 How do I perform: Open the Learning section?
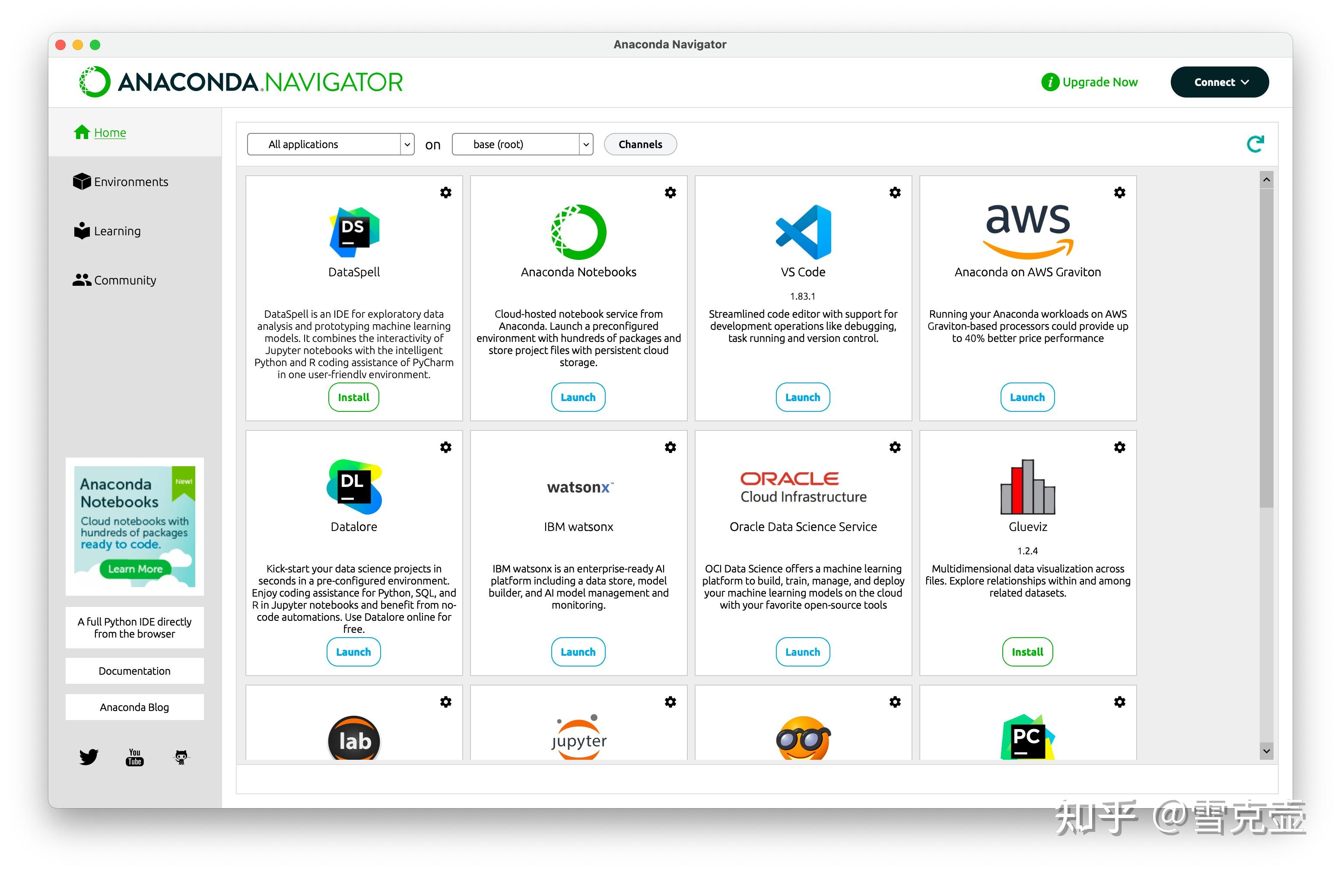117,231
